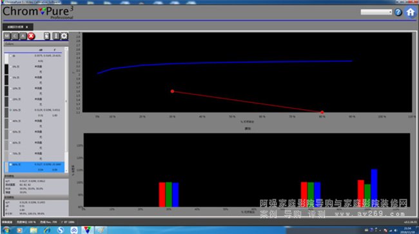Click the document refresh toolbar icon

pyautogui.click(x=47, y=36)
